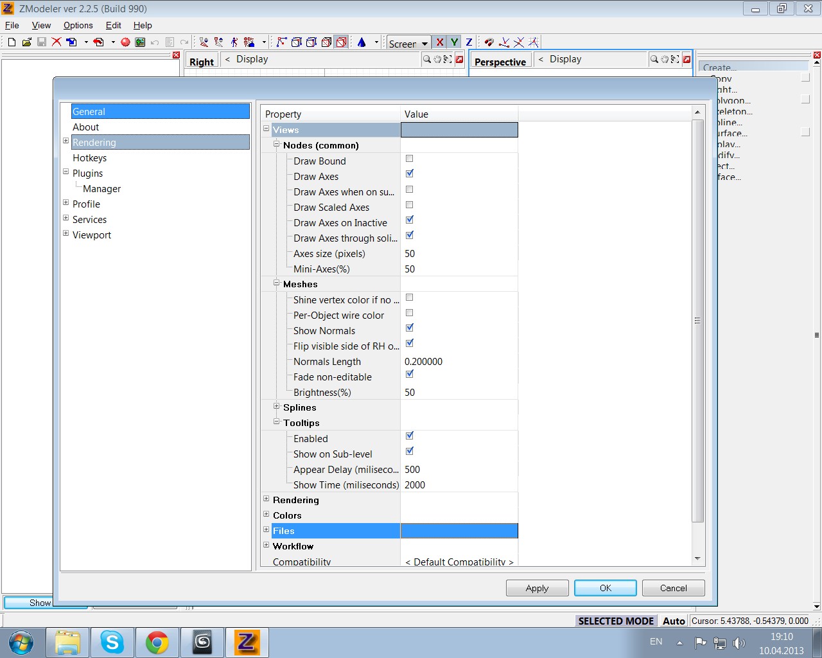Select the vertices level toolbar icon

(x=281, y=42)
